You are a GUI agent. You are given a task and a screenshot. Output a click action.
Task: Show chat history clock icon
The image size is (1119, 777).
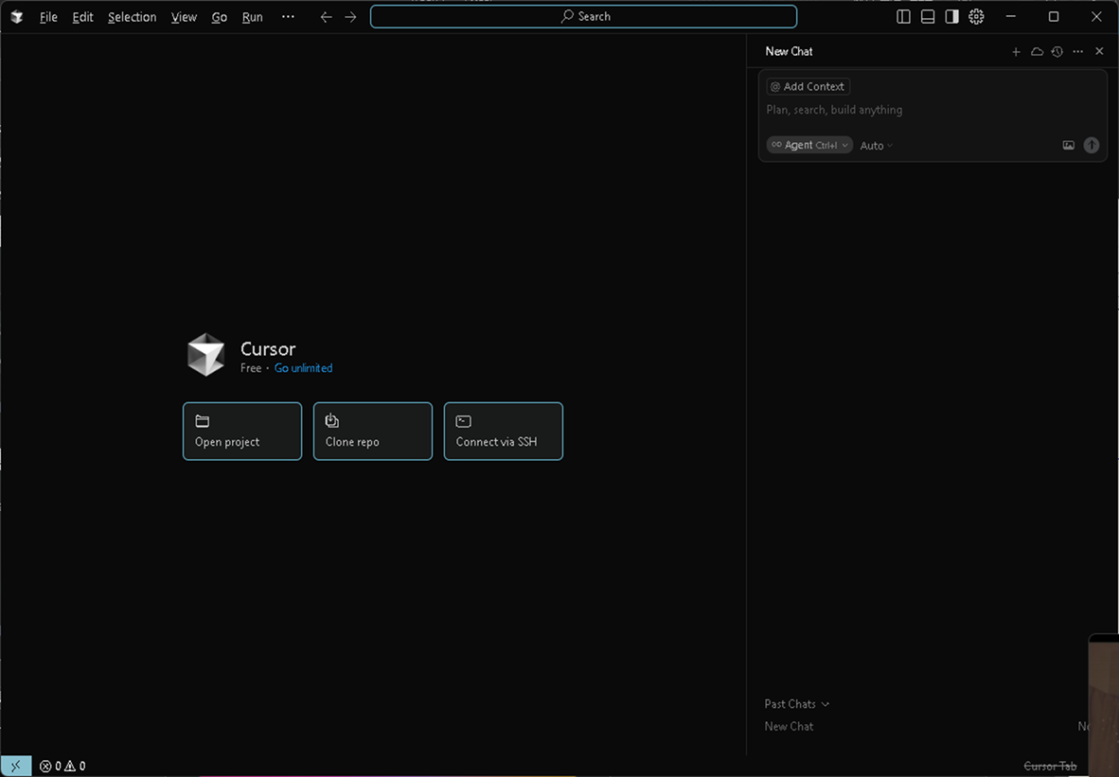(1057, 51)
